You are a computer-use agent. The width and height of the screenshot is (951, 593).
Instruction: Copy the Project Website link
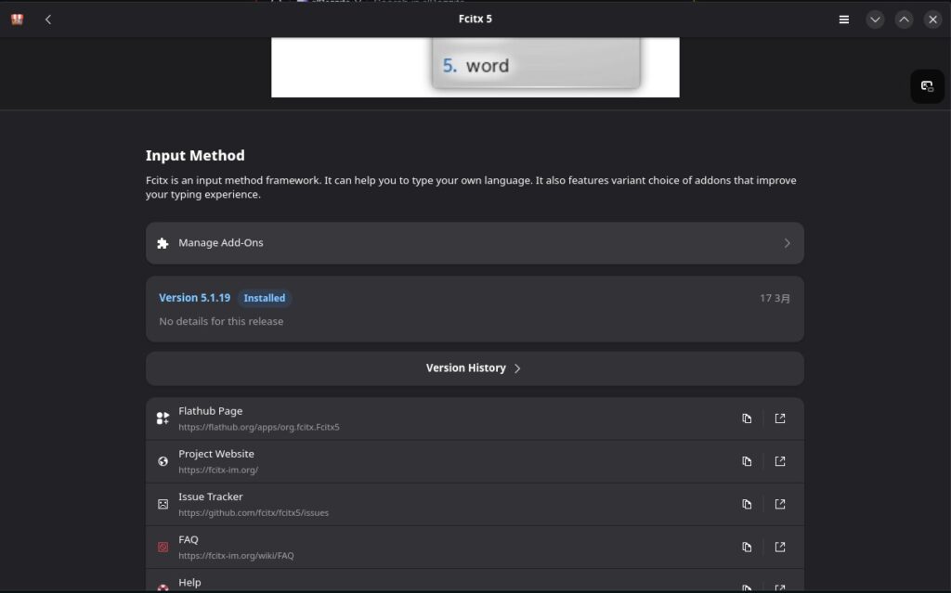point(747,461)
